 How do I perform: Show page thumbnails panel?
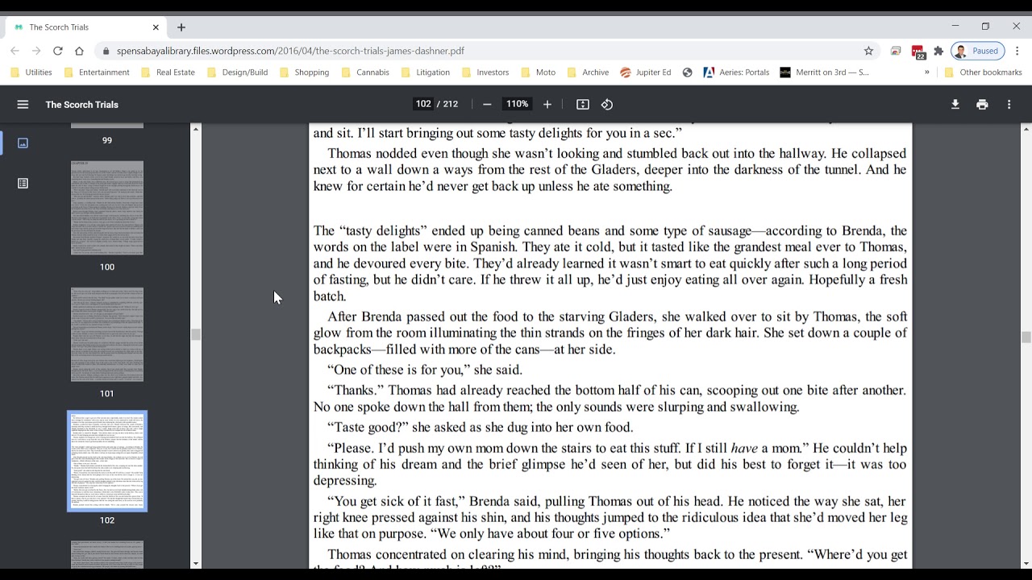pyautogui.click(x=23, y=143)
